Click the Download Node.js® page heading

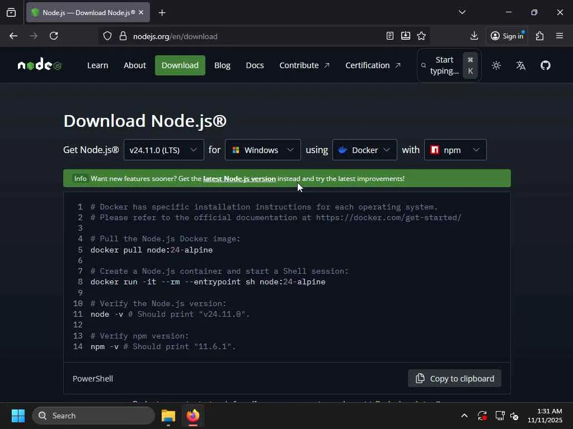145,121
